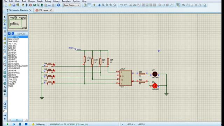This screenshot has width=224, height=126.
Task: Select the Component mode tool
Action: pos(5,21)
